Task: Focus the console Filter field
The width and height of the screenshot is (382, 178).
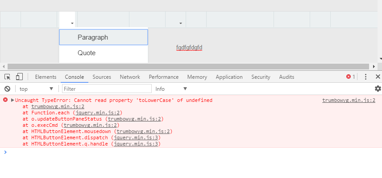Action: point(107,89)
